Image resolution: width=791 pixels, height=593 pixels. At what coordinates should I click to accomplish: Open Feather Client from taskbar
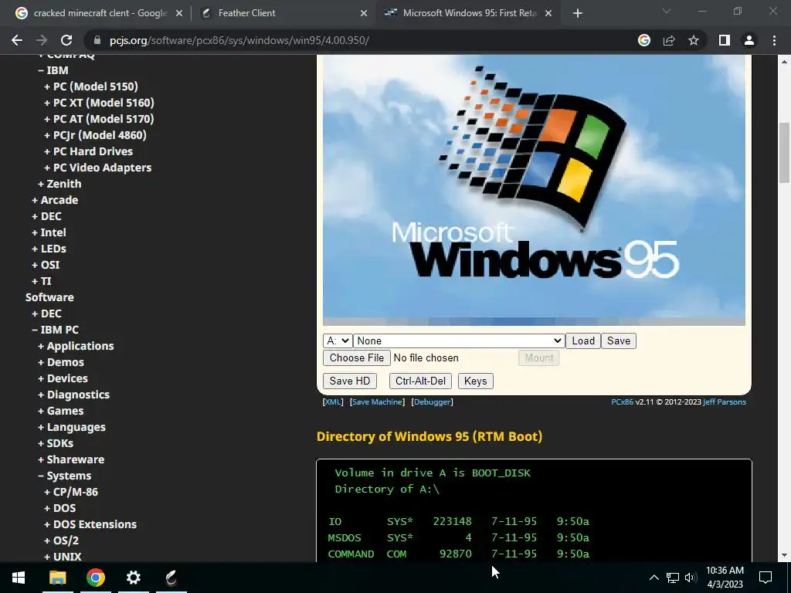click(x=171, y=578)
